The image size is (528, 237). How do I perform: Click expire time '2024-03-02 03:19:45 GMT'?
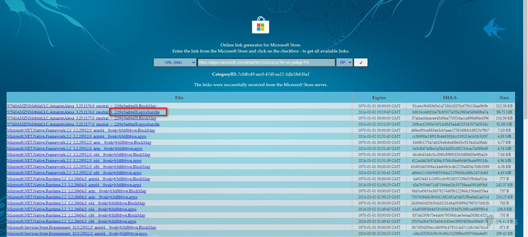coord(379,112)
